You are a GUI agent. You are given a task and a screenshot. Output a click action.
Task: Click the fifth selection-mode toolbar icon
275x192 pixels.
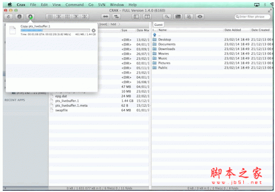(x=84, y=17)
